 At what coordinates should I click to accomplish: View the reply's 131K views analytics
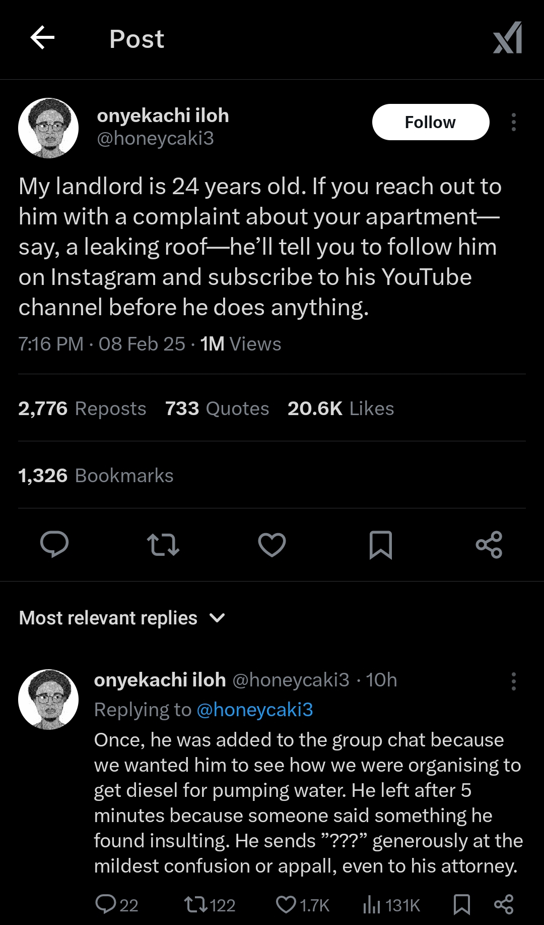point(391,905)
